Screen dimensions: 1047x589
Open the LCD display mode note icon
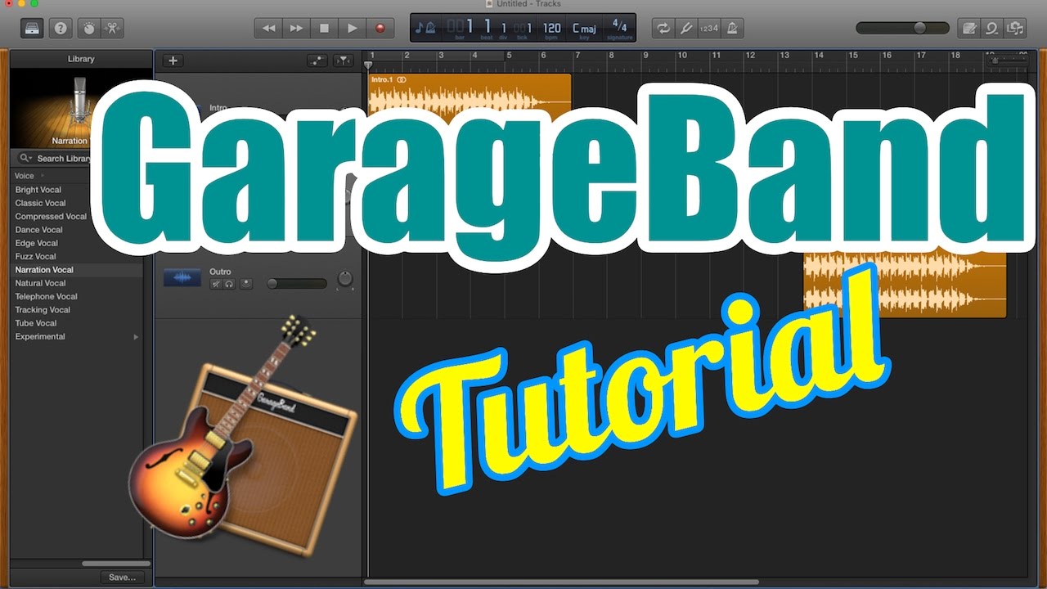(425, 28)
